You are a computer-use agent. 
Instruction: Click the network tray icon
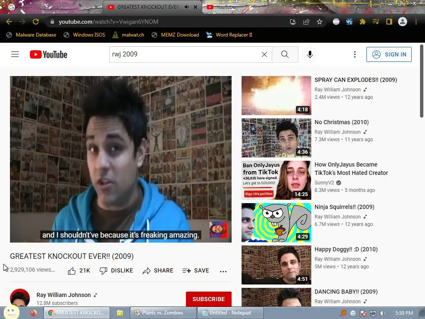point(373,313)
